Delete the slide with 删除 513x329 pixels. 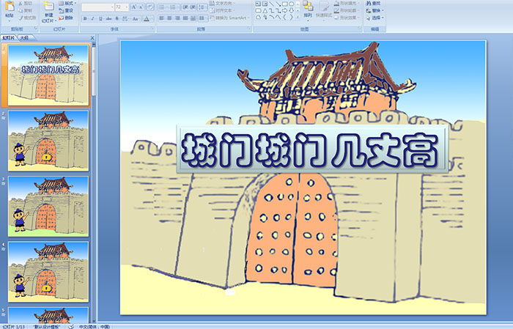point(66,18)
